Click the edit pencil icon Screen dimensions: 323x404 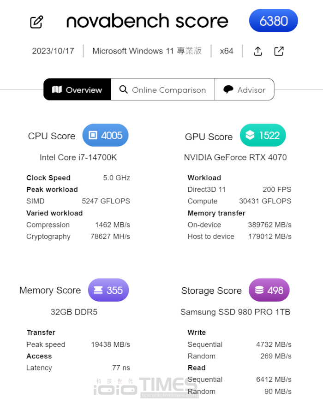[x=36, y=21]
